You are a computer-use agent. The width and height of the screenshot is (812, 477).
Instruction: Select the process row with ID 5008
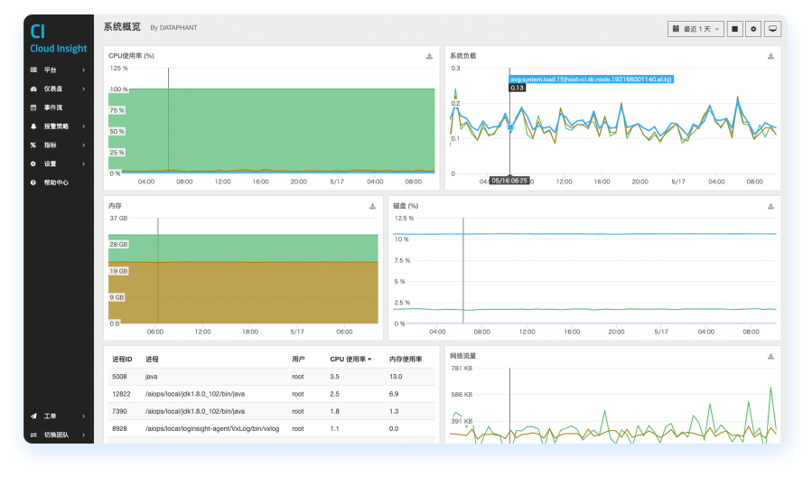pyautogui.click(x=271, y=377)
